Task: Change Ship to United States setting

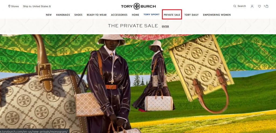Action: coord(37,6)
